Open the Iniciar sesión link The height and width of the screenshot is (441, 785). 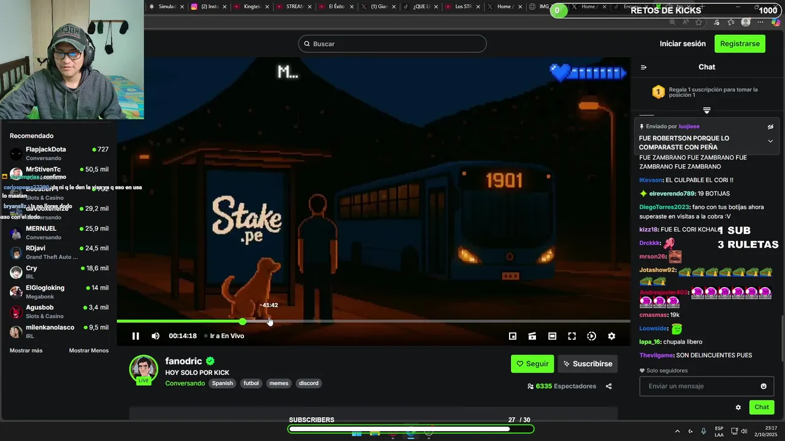coord(683,43)
